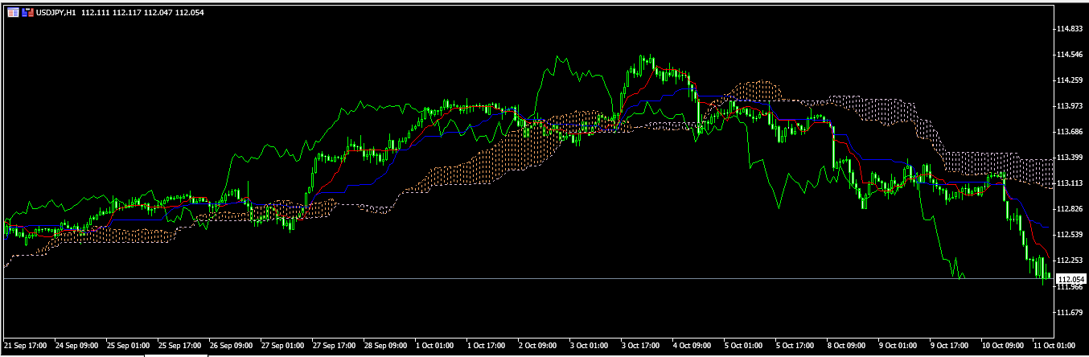Screen dimensions: 1089x357
Task: Click the 112.826 price scale label
Action: point(1071,209)
